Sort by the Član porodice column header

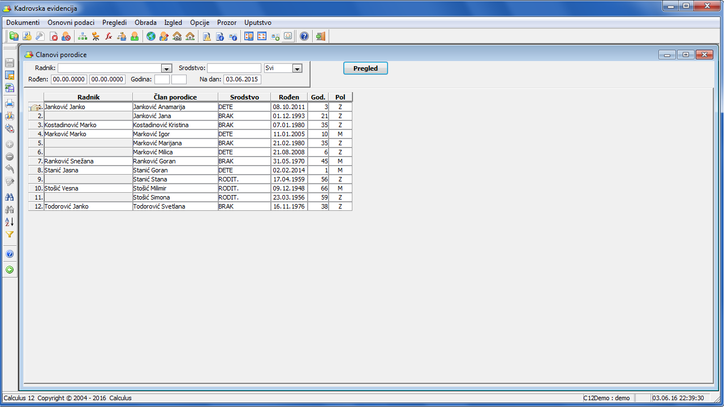(x=175, y=97)
